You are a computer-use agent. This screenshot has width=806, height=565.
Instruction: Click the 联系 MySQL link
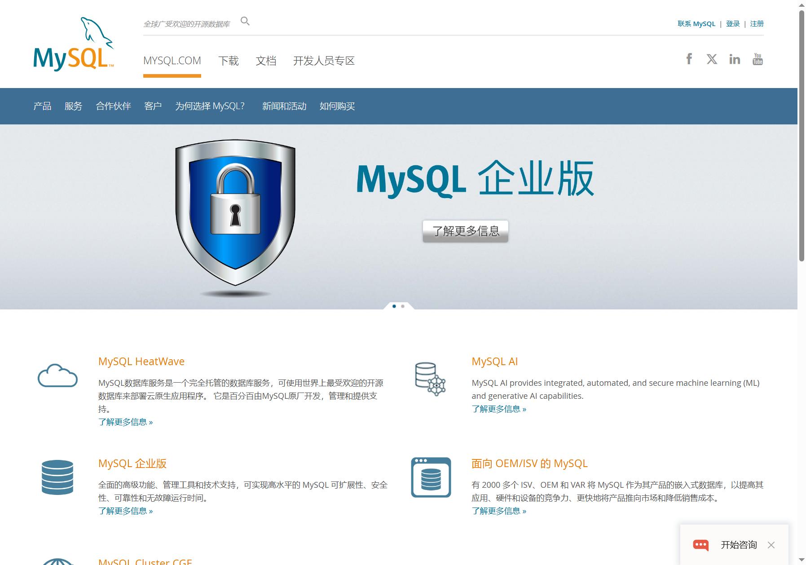coord(696,24)
